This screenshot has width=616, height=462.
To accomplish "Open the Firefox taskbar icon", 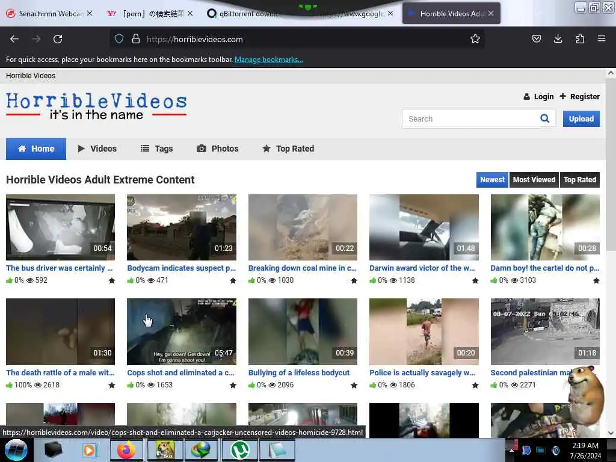I will pyautogui.click(x=126, y=450).
